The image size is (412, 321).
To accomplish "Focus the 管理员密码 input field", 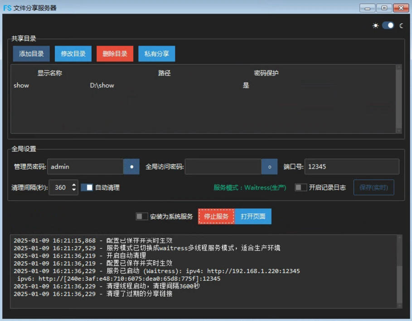I will (x=85, y=167).
